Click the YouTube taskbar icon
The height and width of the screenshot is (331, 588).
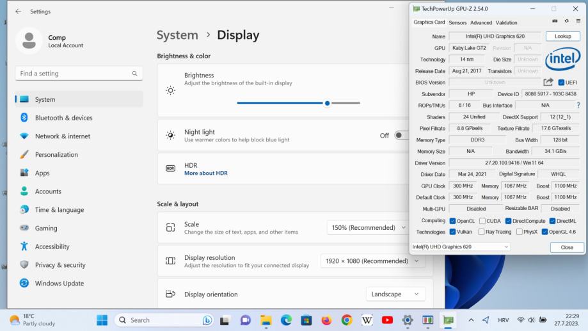[387, 320]
